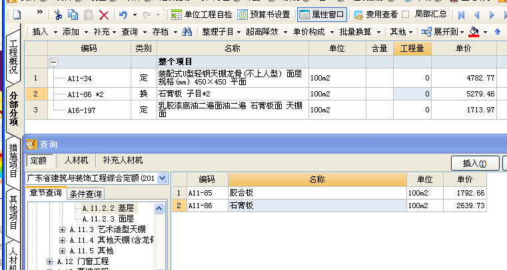Click the next record right arrow
Image resolution: width=507 pixels, height=270 pixels.
(492, 15)
